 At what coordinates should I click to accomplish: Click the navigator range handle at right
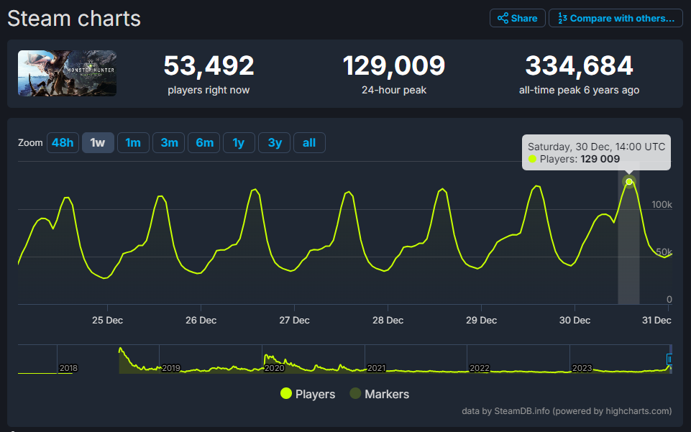click(669, 359)
